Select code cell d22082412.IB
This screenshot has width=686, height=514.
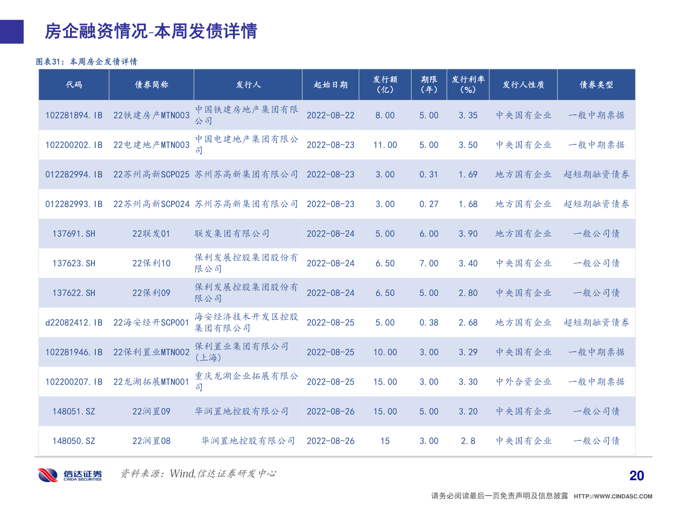point(74,322)
